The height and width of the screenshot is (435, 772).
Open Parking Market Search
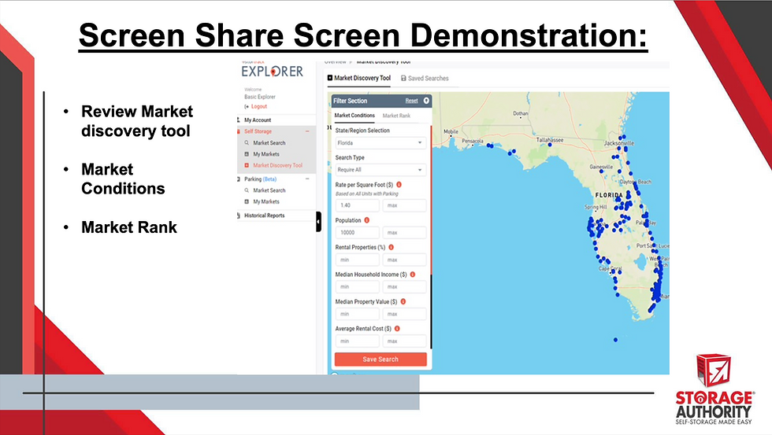269,190
